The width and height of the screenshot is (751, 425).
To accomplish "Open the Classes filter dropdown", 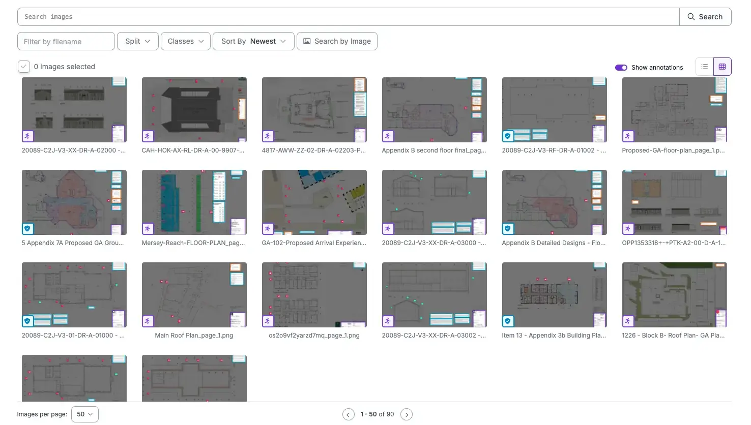I will 186,41.
